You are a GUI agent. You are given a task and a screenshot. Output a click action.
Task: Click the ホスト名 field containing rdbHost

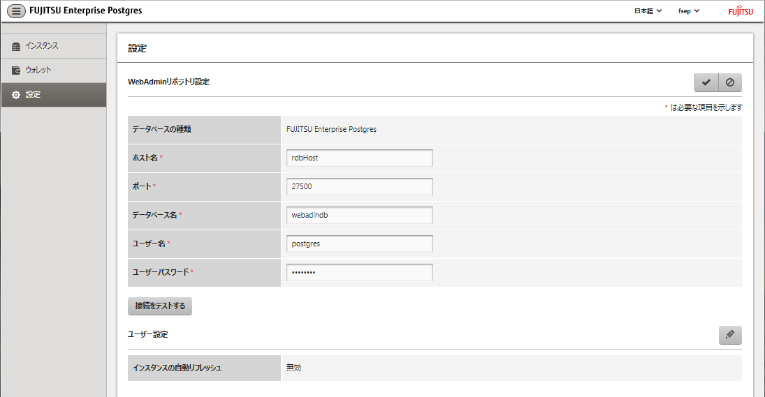coord(359,158)
